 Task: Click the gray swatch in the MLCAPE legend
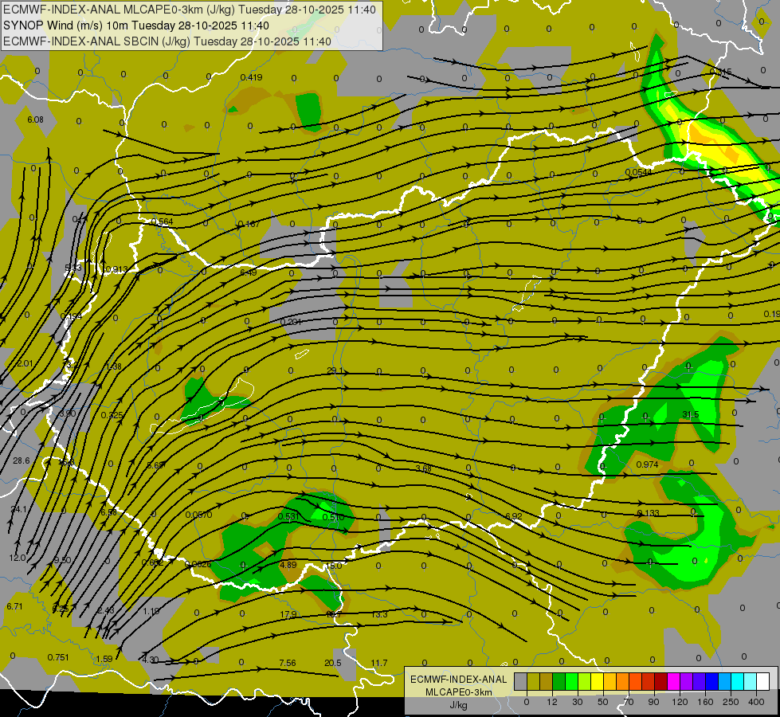click(x=521, y=681)
